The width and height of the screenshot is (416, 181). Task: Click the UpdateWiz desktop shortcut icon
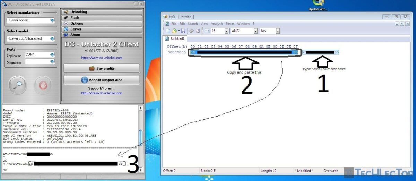[318, 6]
